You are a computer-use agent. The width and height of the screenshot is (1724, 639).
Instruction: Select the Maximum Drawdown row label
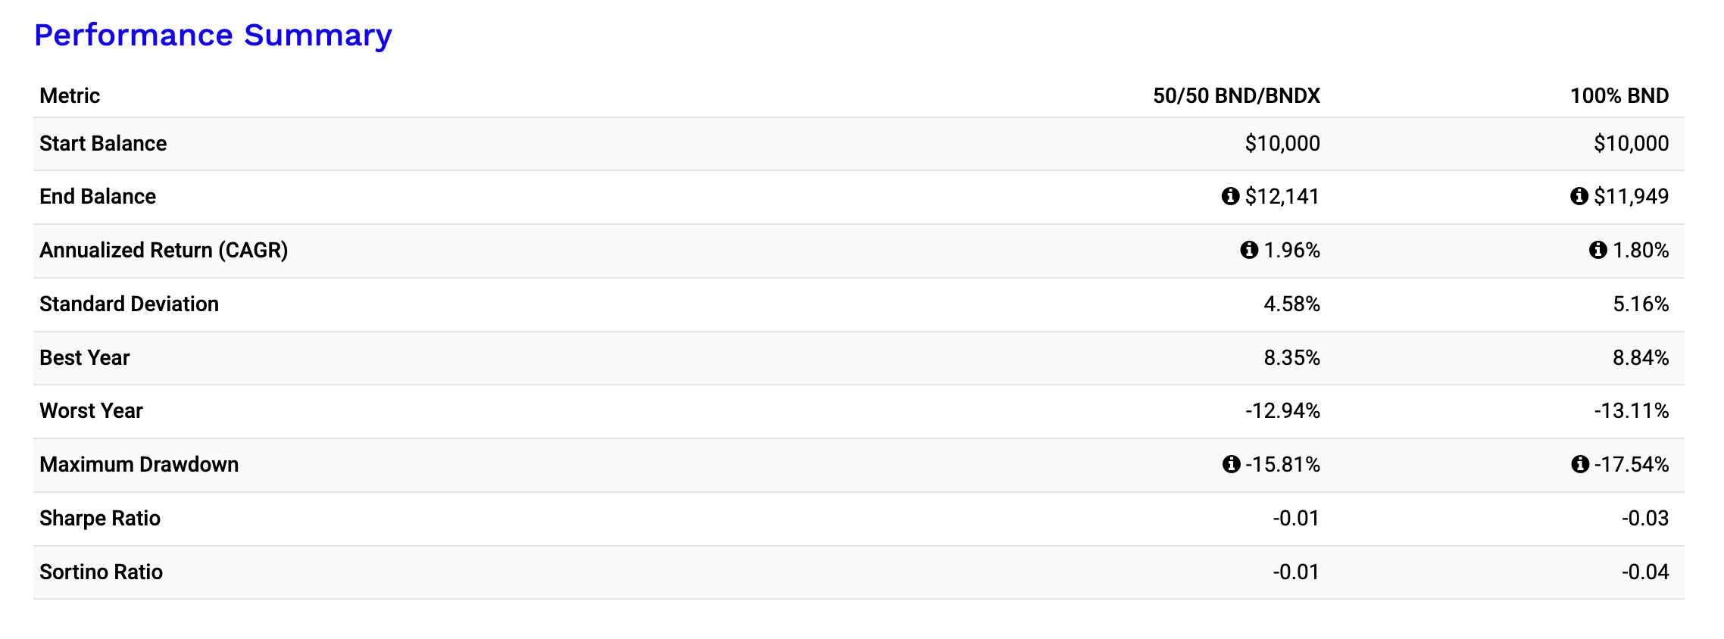click(139, 465)
